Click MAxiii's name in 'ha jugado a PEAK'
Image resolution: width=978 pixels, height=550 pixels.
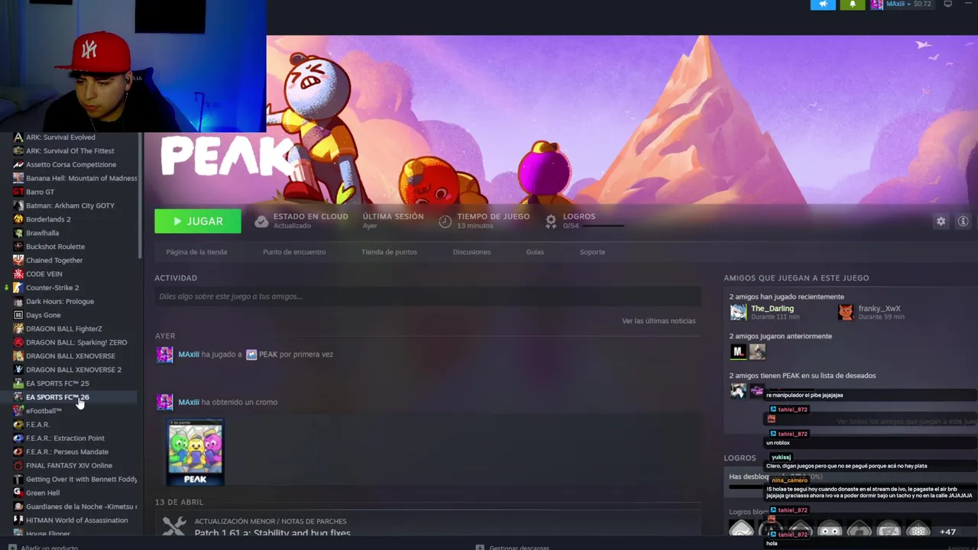click(x=189, y=354)
